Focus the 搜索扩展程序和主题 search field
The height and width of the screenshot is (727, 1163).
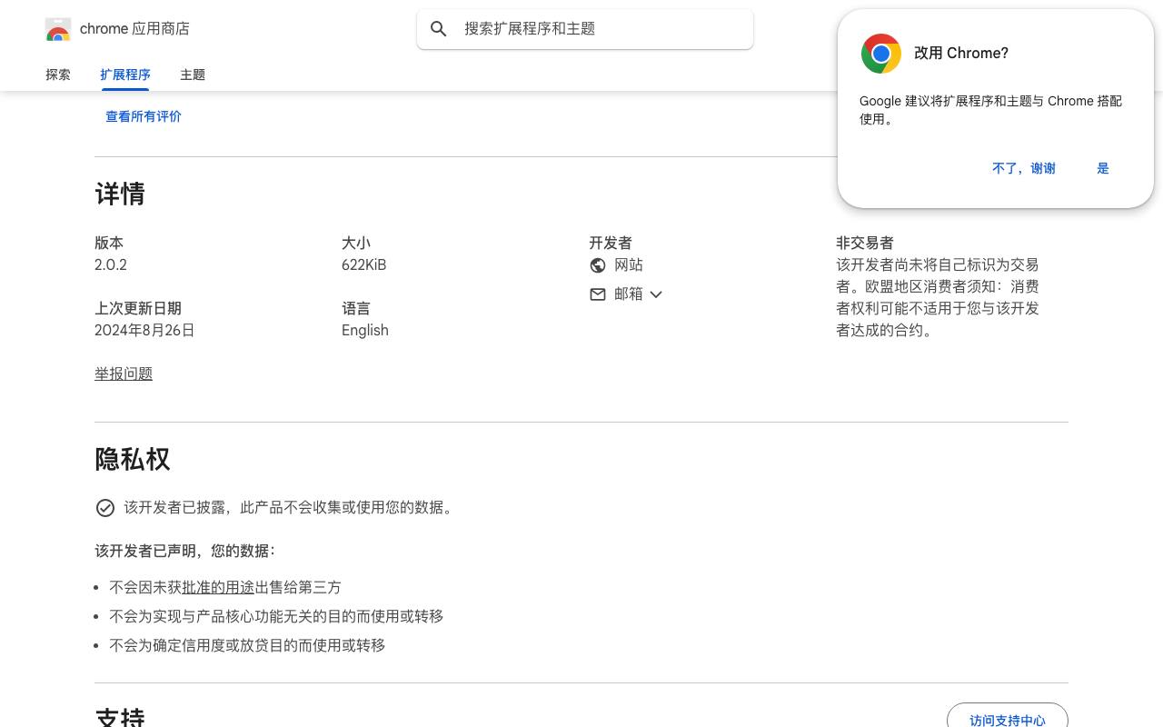coord(585,29)
